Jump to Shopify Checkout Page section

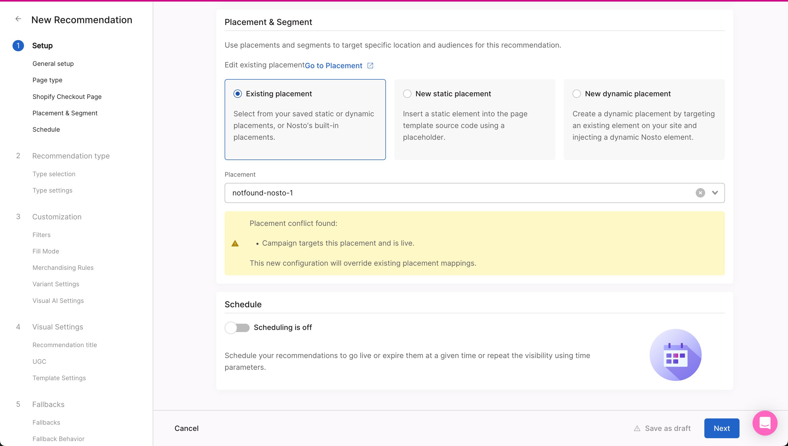pos(67,97)
